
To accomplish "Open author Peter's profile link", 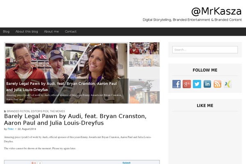I will tap(11, 129).
